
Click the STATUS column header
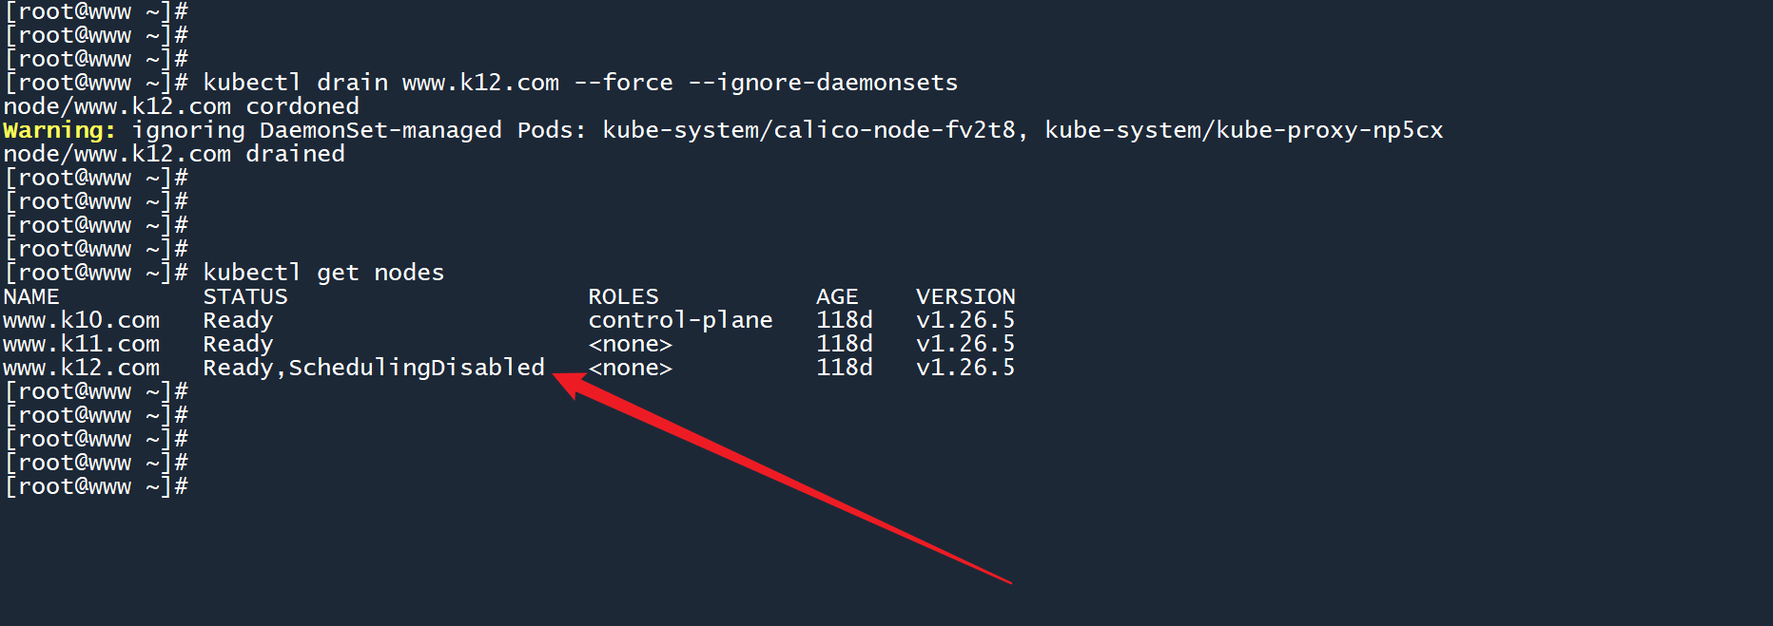(x=244, y=296)
